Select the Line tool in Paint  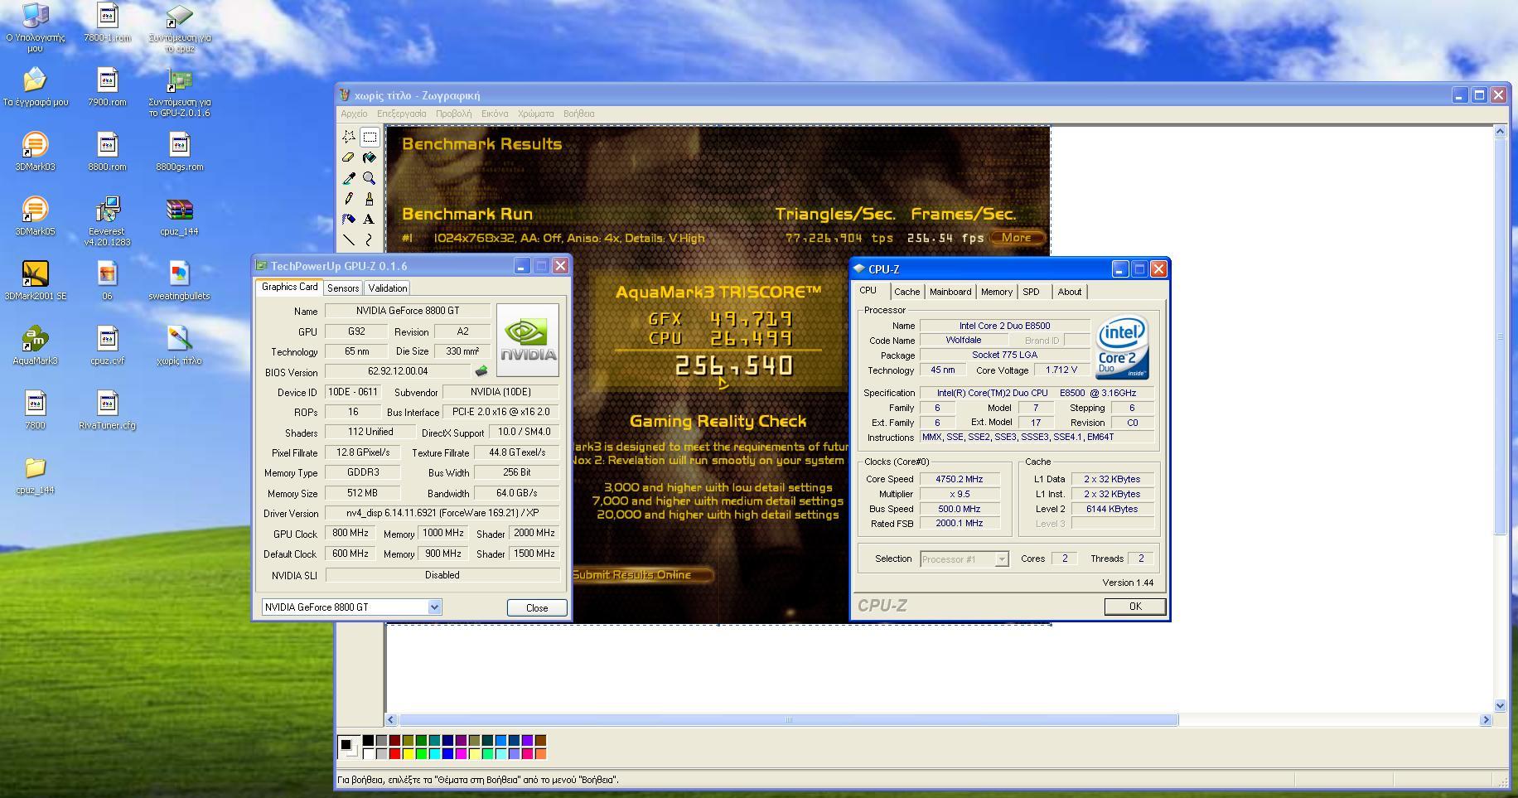(x=349, y=240)
